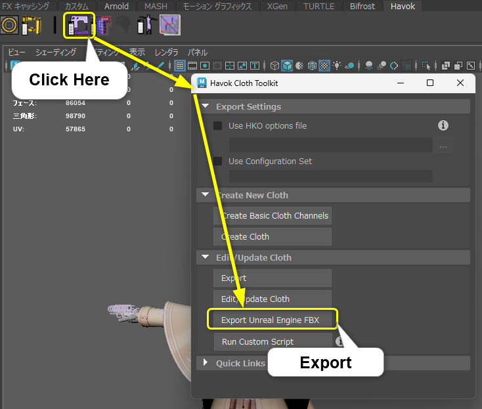
Task: Switch to the MASH shelf tab
Action: point(156,6)
